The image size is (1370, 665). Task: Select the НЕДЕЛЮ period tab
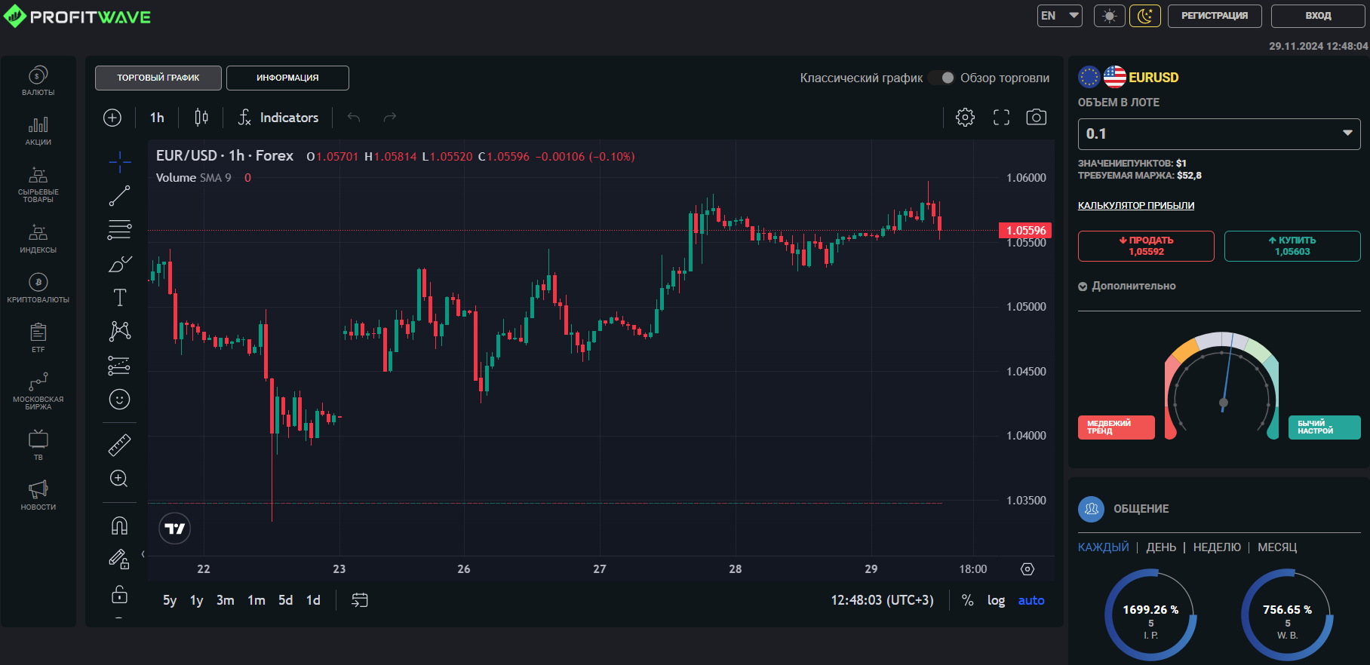point(1216,547)
